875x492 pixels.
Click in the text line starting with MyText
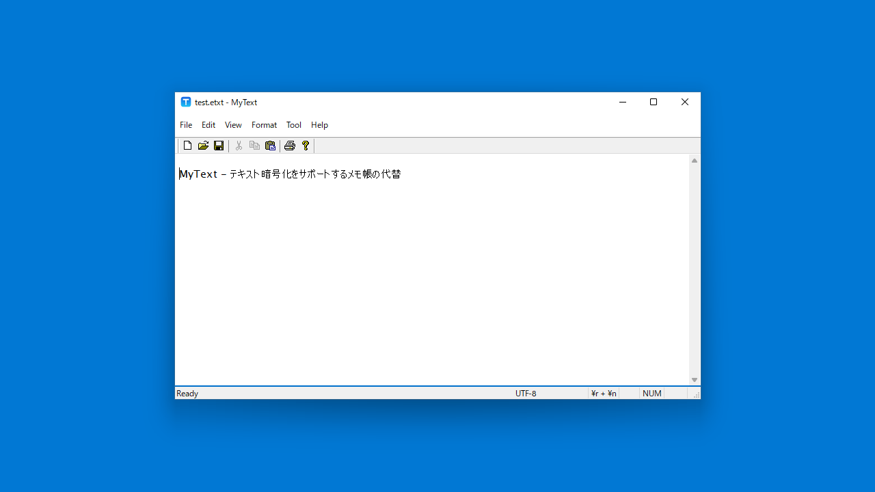click(290, 174)
